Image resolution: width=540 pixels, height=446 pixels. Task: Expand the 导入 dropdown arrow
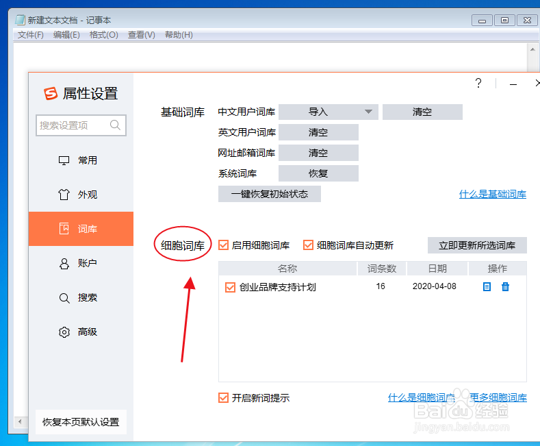tap(368, 112)
